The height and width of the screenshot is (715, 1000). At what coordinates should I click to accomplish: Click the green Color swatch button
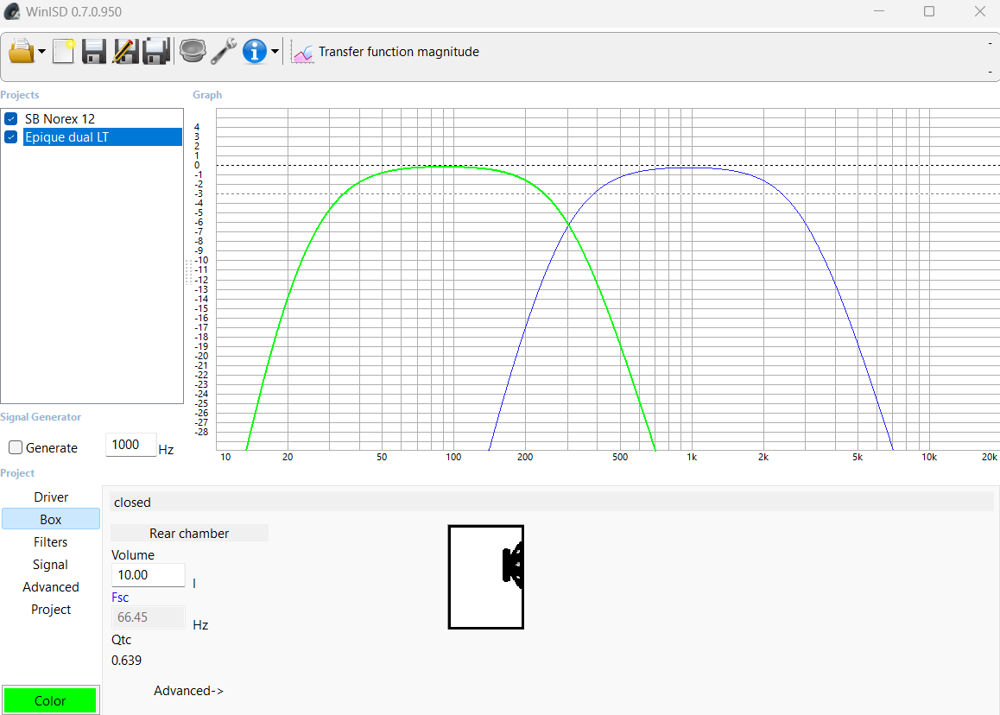(50, 700)
